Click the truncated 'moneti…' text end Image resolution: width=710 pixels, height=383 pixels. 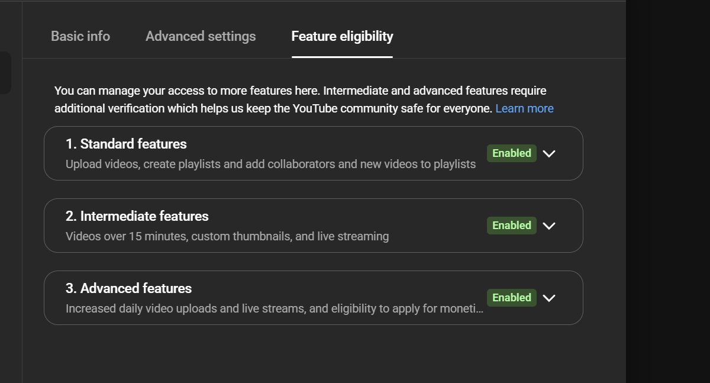pyautogui.click(x=464, y=309)
